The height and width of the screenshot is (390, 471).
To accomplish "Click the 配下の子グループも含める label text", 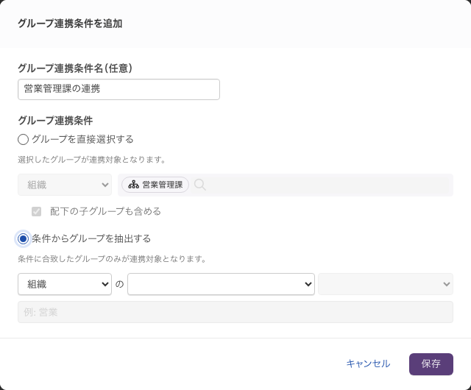I will [x=105, y=211].
